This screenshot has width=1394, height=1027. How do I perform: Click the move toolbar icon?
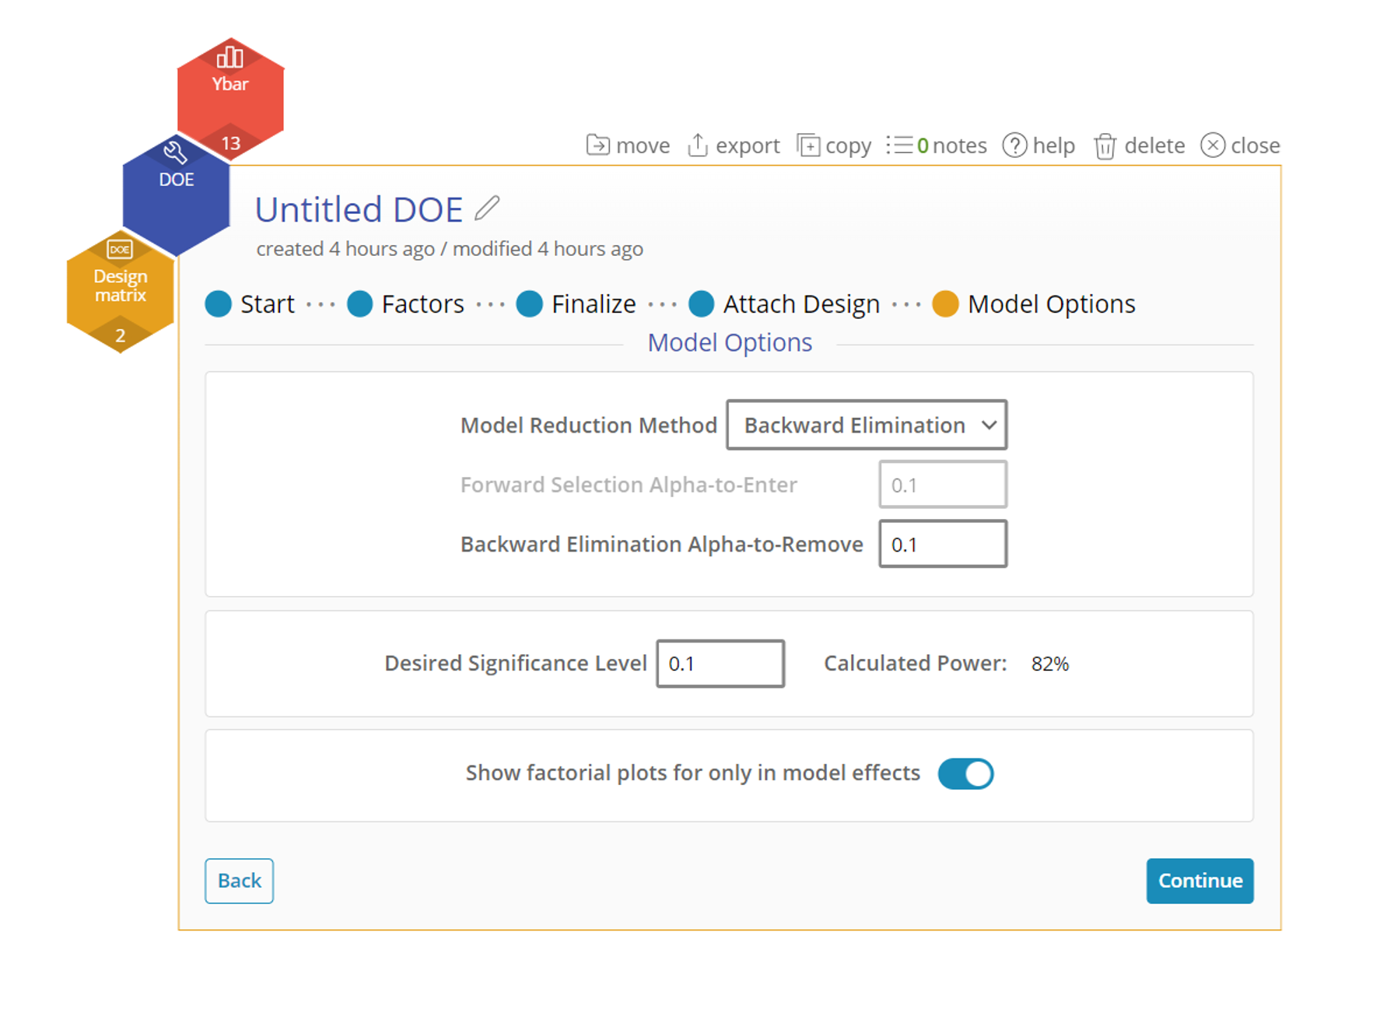click(597, 145)
